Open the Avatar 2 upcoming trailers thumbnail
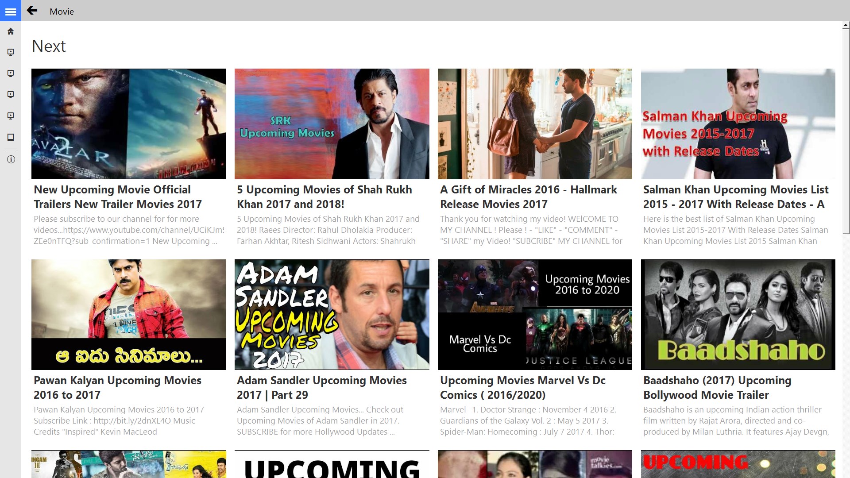Image resolution: width=850 pixels, height=478 pixels. (x=128, y=123)
